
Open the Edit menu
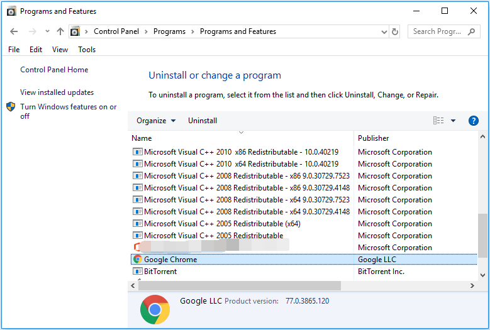pos(36,50)
